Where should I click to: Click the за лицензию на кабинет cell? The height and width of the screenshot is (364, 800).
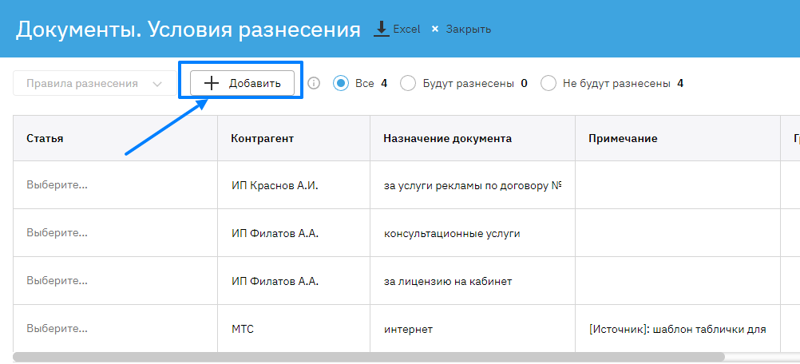click(448, 281)
